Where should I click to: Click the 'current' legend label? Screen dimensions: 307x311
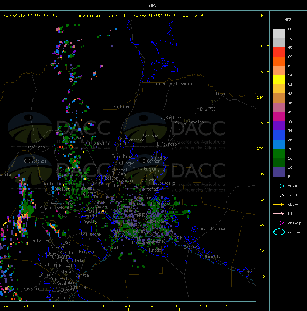coord(296,232)
